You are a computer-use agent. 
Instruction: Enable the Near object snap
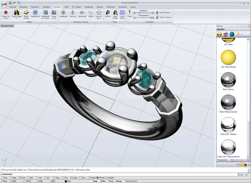11,178
